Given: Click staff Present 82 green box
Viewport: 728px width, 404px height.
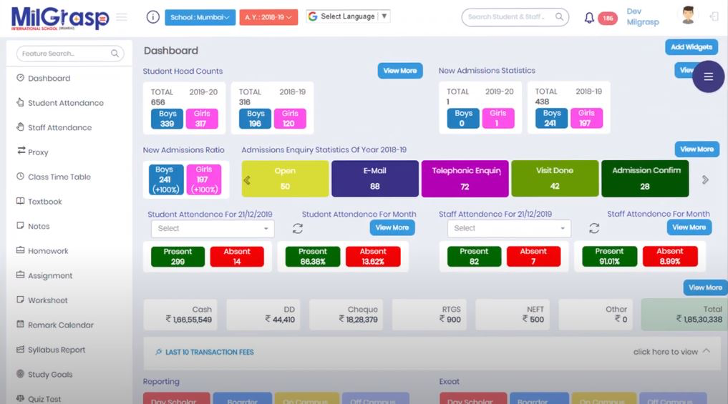Looking at the screenshot, I should pyautogui.click(x=474, y=256).
